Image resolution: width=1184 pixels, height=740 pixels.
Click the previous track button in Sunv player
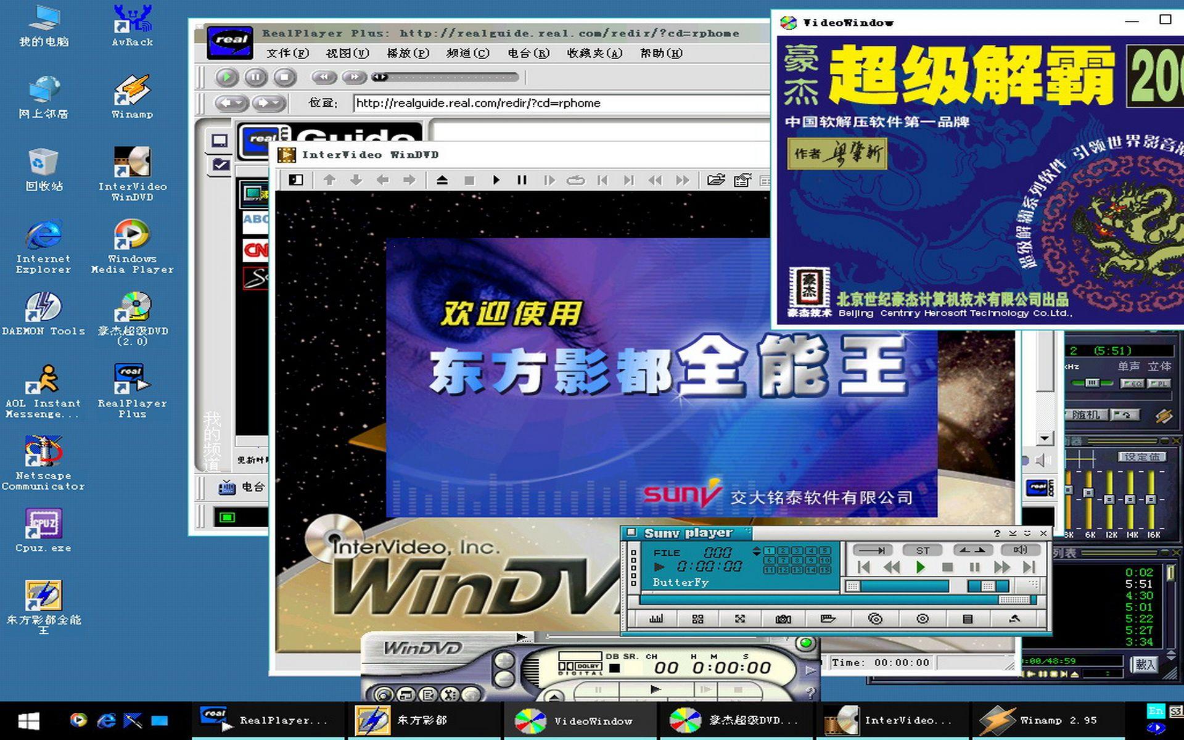point(863,567)
